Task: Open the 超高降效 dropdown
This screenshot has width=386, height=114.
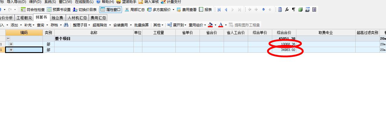Action: click(102, 25)
